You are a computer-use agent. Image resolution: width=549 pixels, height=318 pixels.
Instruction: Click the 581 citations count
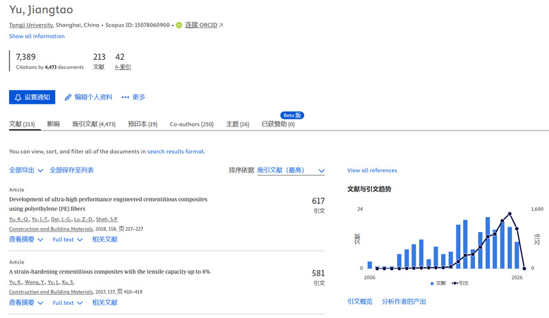tap(318, 273)
